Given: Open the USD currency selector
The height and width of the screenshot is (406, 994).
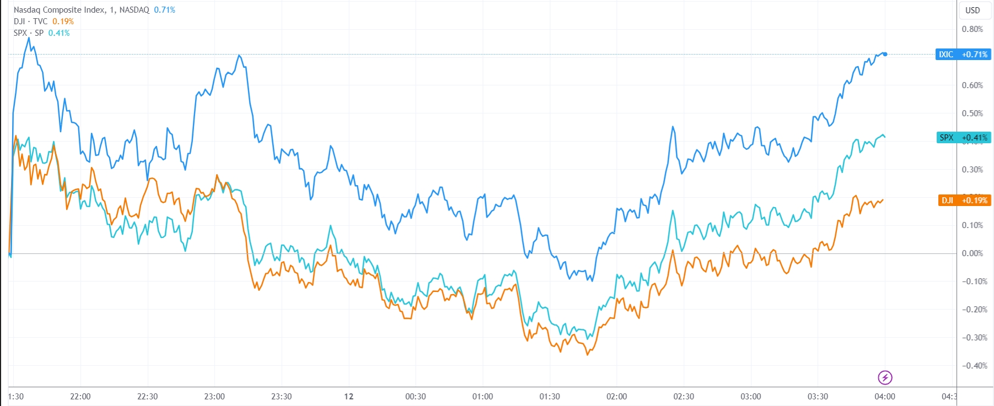Looking at the screenshot, I should coord(972,10).
